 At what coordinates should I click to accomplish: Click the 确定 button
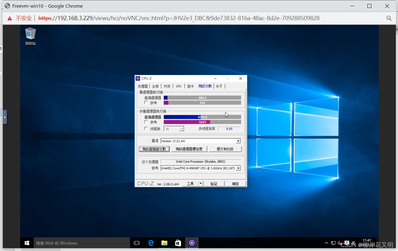(235, 184)
